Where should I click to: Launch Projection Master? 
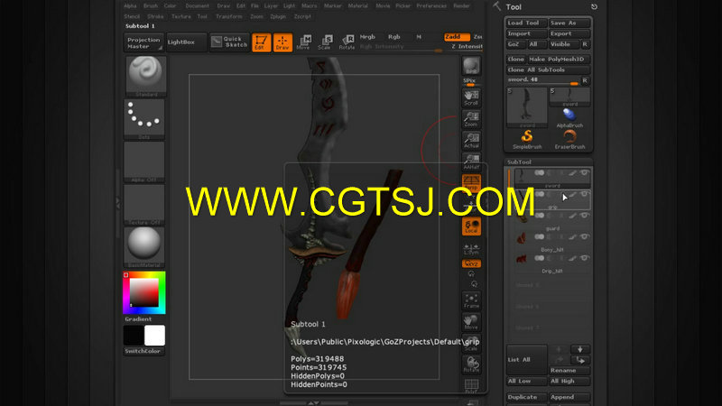pos(143,42)
